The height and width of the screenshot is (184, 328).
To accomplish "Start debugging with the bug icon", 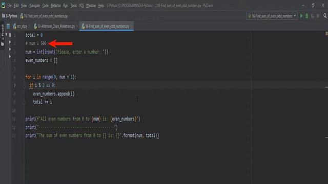I will pyautogui.click(x=307, y=16).
